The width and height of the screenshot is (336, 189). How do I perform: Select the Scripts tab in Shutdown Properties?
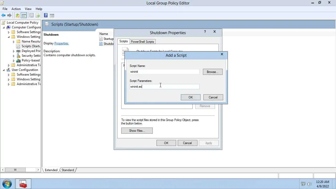[123, 41]
